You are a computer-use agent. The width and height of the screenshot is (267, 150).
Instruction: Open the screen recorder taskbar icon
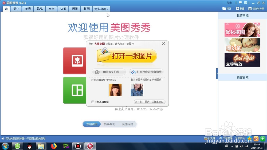[x=78, y=146]
